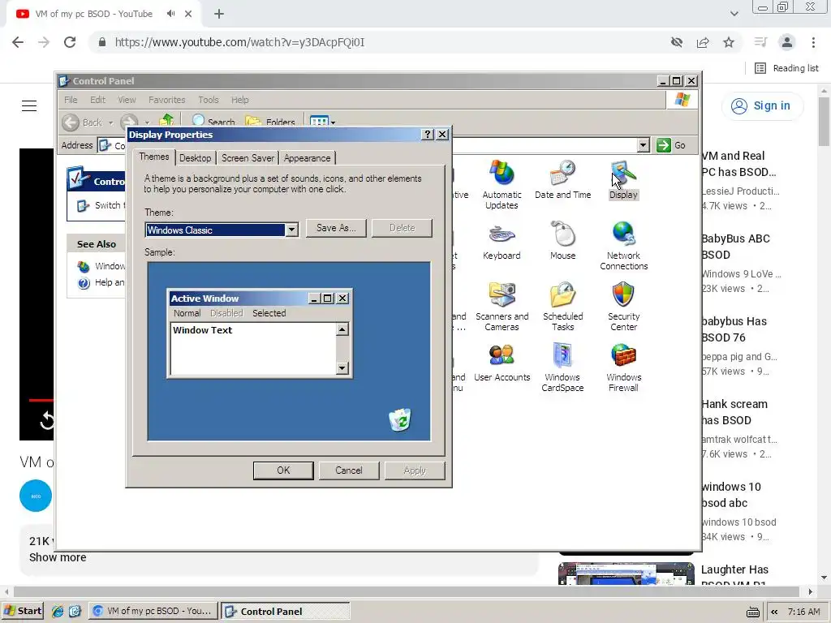The image size is (831, 623).
Task: Open the Date and Time icon
Action: 562,180
